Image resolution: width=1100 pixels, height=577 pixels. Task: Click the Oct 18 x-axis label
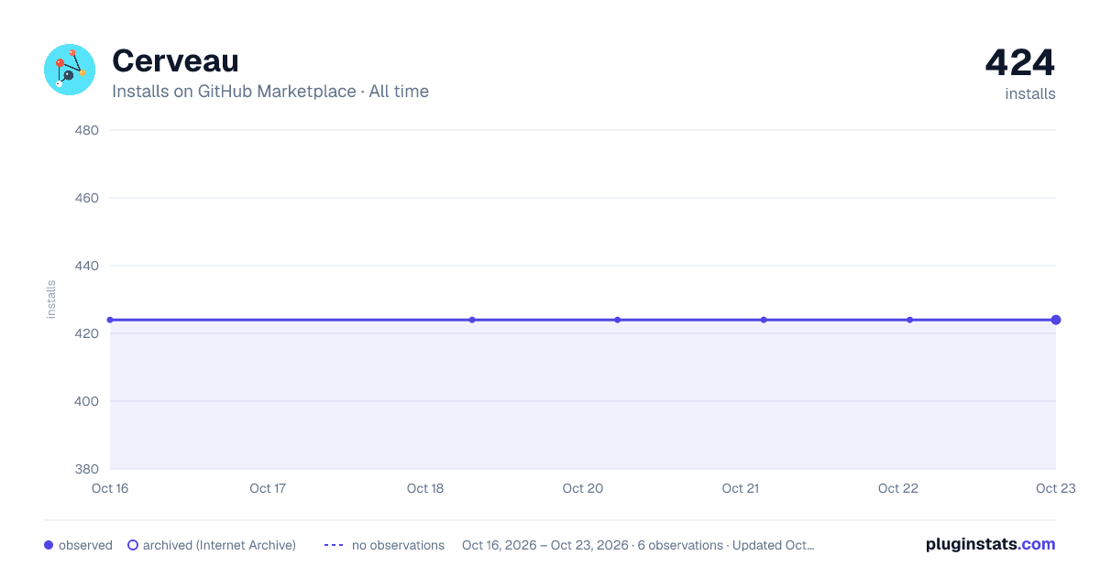425,488
